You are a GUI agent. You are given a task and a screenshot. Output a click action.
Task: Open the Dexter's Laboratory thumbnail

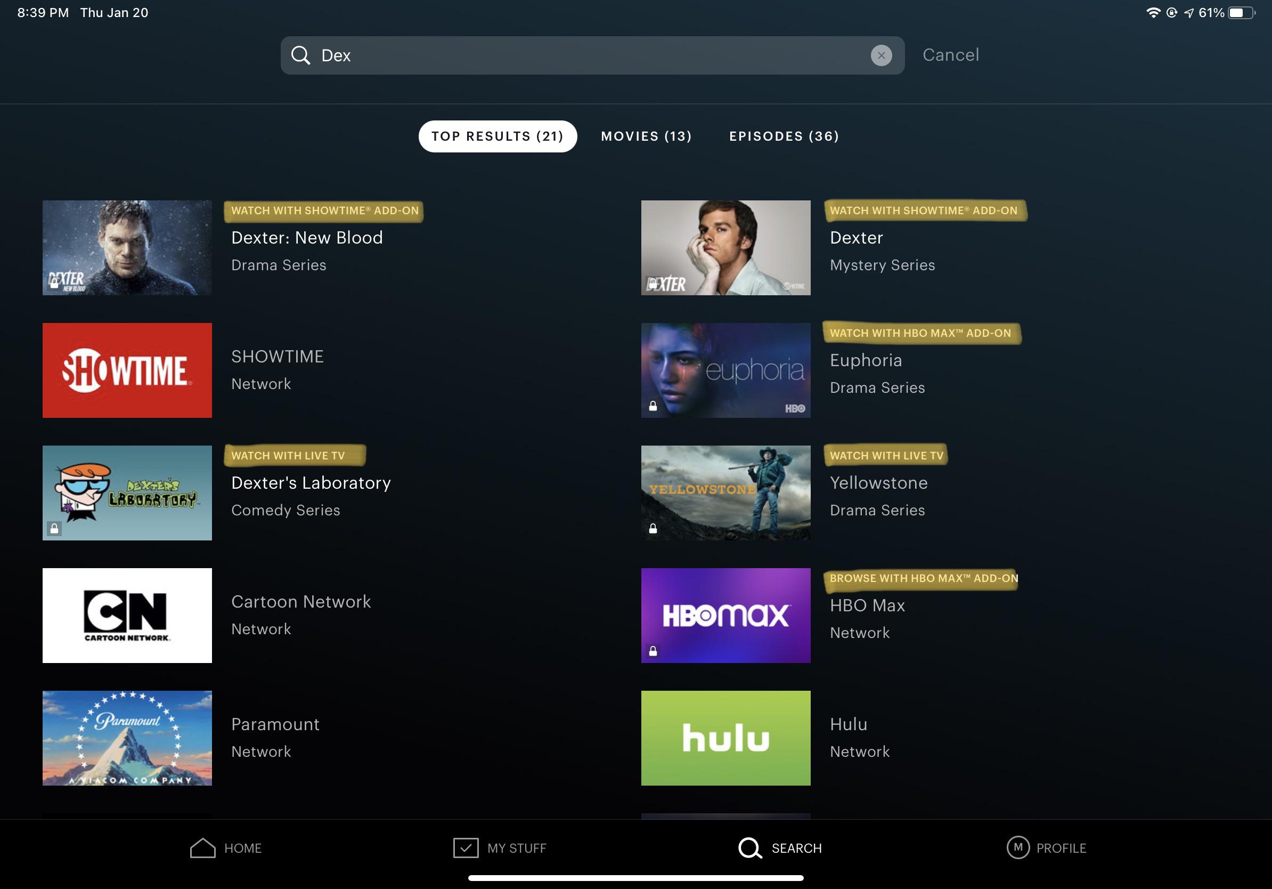point(126,492)
